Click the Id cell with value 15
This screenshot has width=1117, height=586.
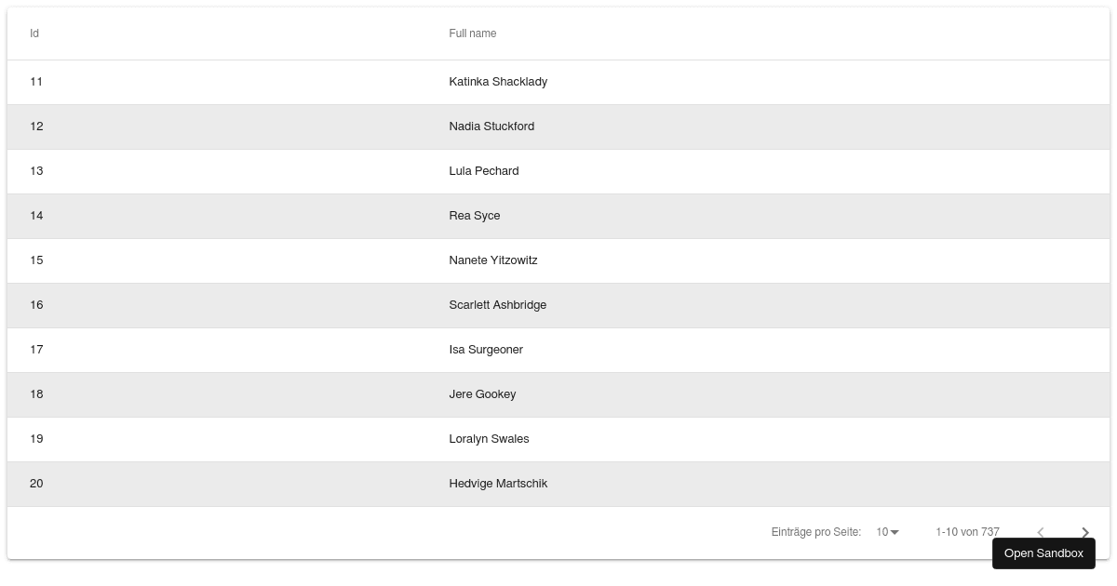pyautogui.click(x=36, y=260)
